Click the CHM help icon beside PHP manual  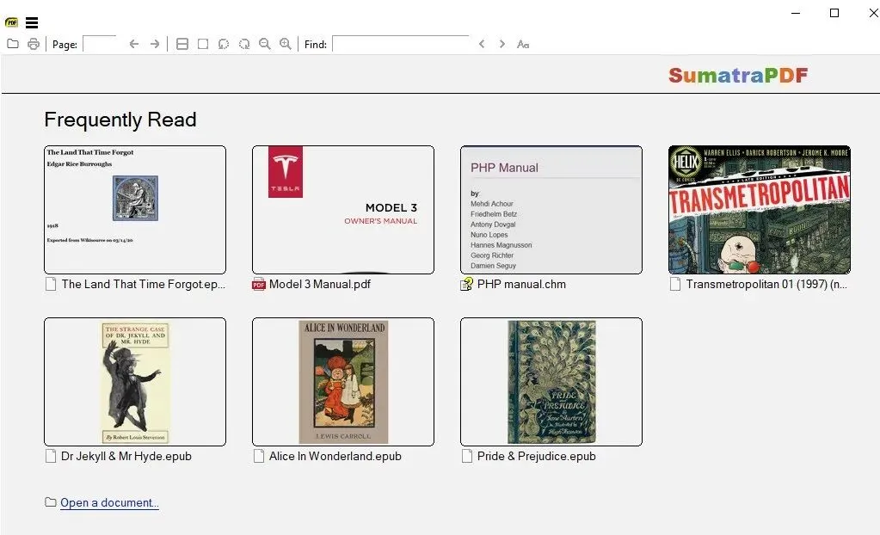(x=466, y=285)
